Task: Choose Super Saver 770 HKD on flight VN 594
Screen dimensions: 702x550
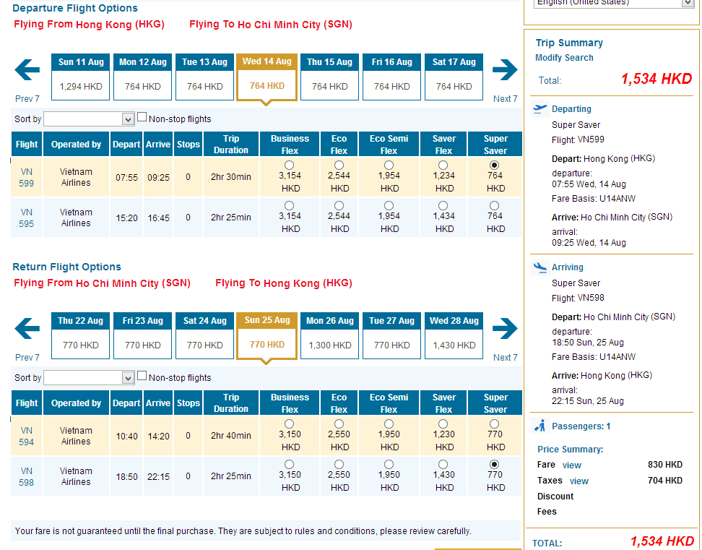Action: [495, 424]
